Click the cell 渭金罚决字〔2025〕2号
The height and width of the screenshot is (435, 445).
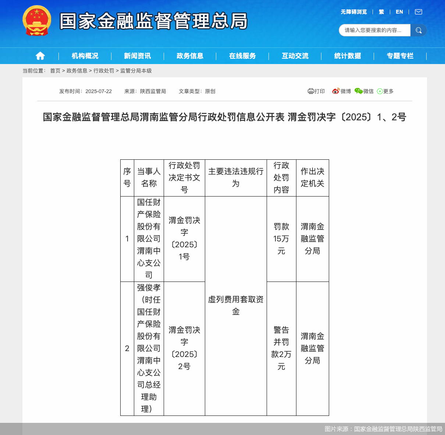tap(184, 349)
